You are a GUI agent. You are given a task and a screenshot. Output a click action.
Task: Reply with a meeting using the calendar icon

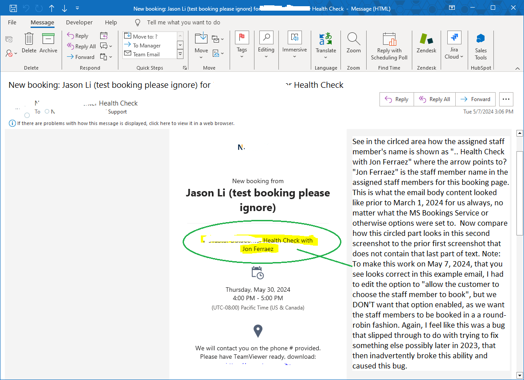click(x=104, y=35)
